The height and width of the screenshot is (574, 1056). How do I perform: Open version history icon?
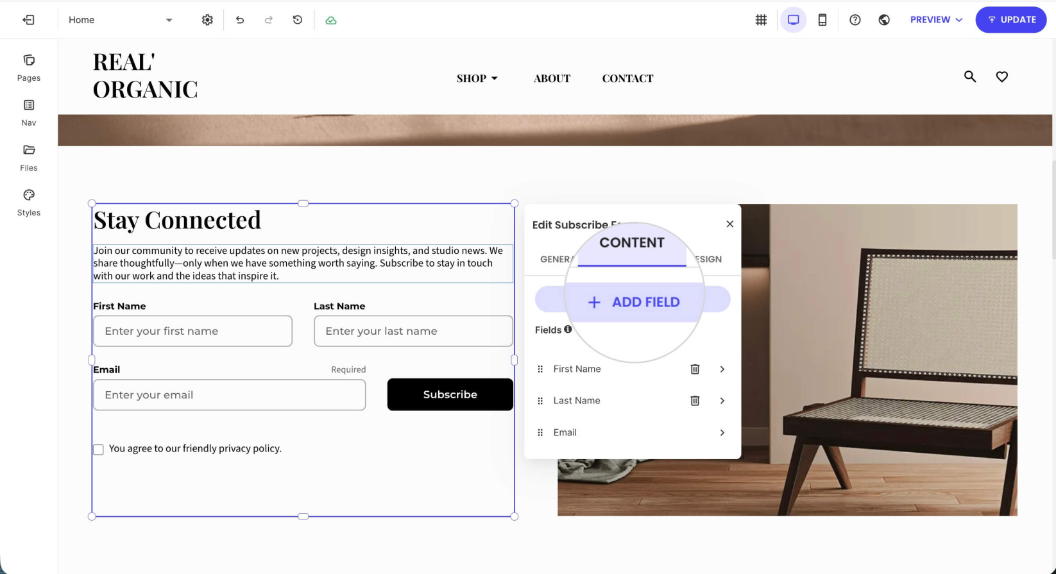(x=298, y=20)
